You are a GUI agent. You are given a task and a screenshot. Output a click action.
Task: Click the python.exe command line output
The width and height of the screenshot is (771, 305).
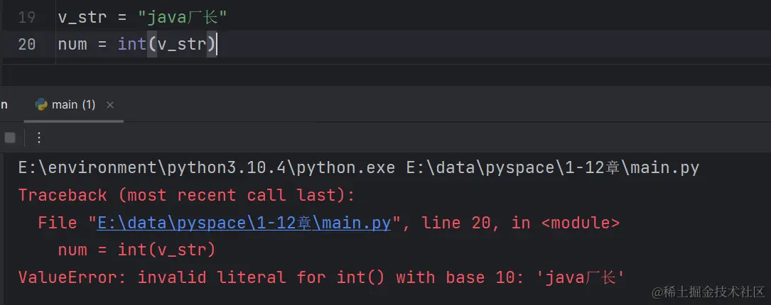[x=358, y=168]
